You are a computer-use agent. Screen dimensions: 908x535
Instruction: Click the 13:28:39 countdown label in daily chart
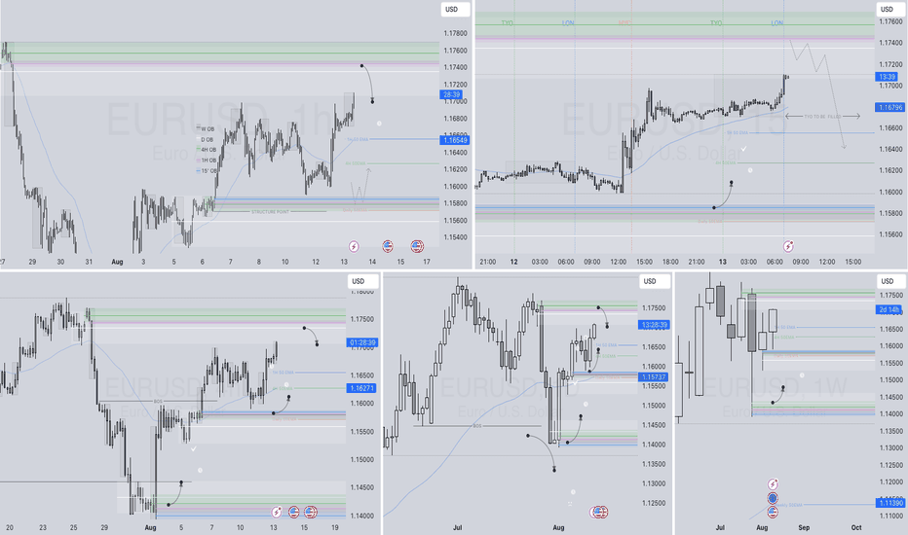(655, 325)
